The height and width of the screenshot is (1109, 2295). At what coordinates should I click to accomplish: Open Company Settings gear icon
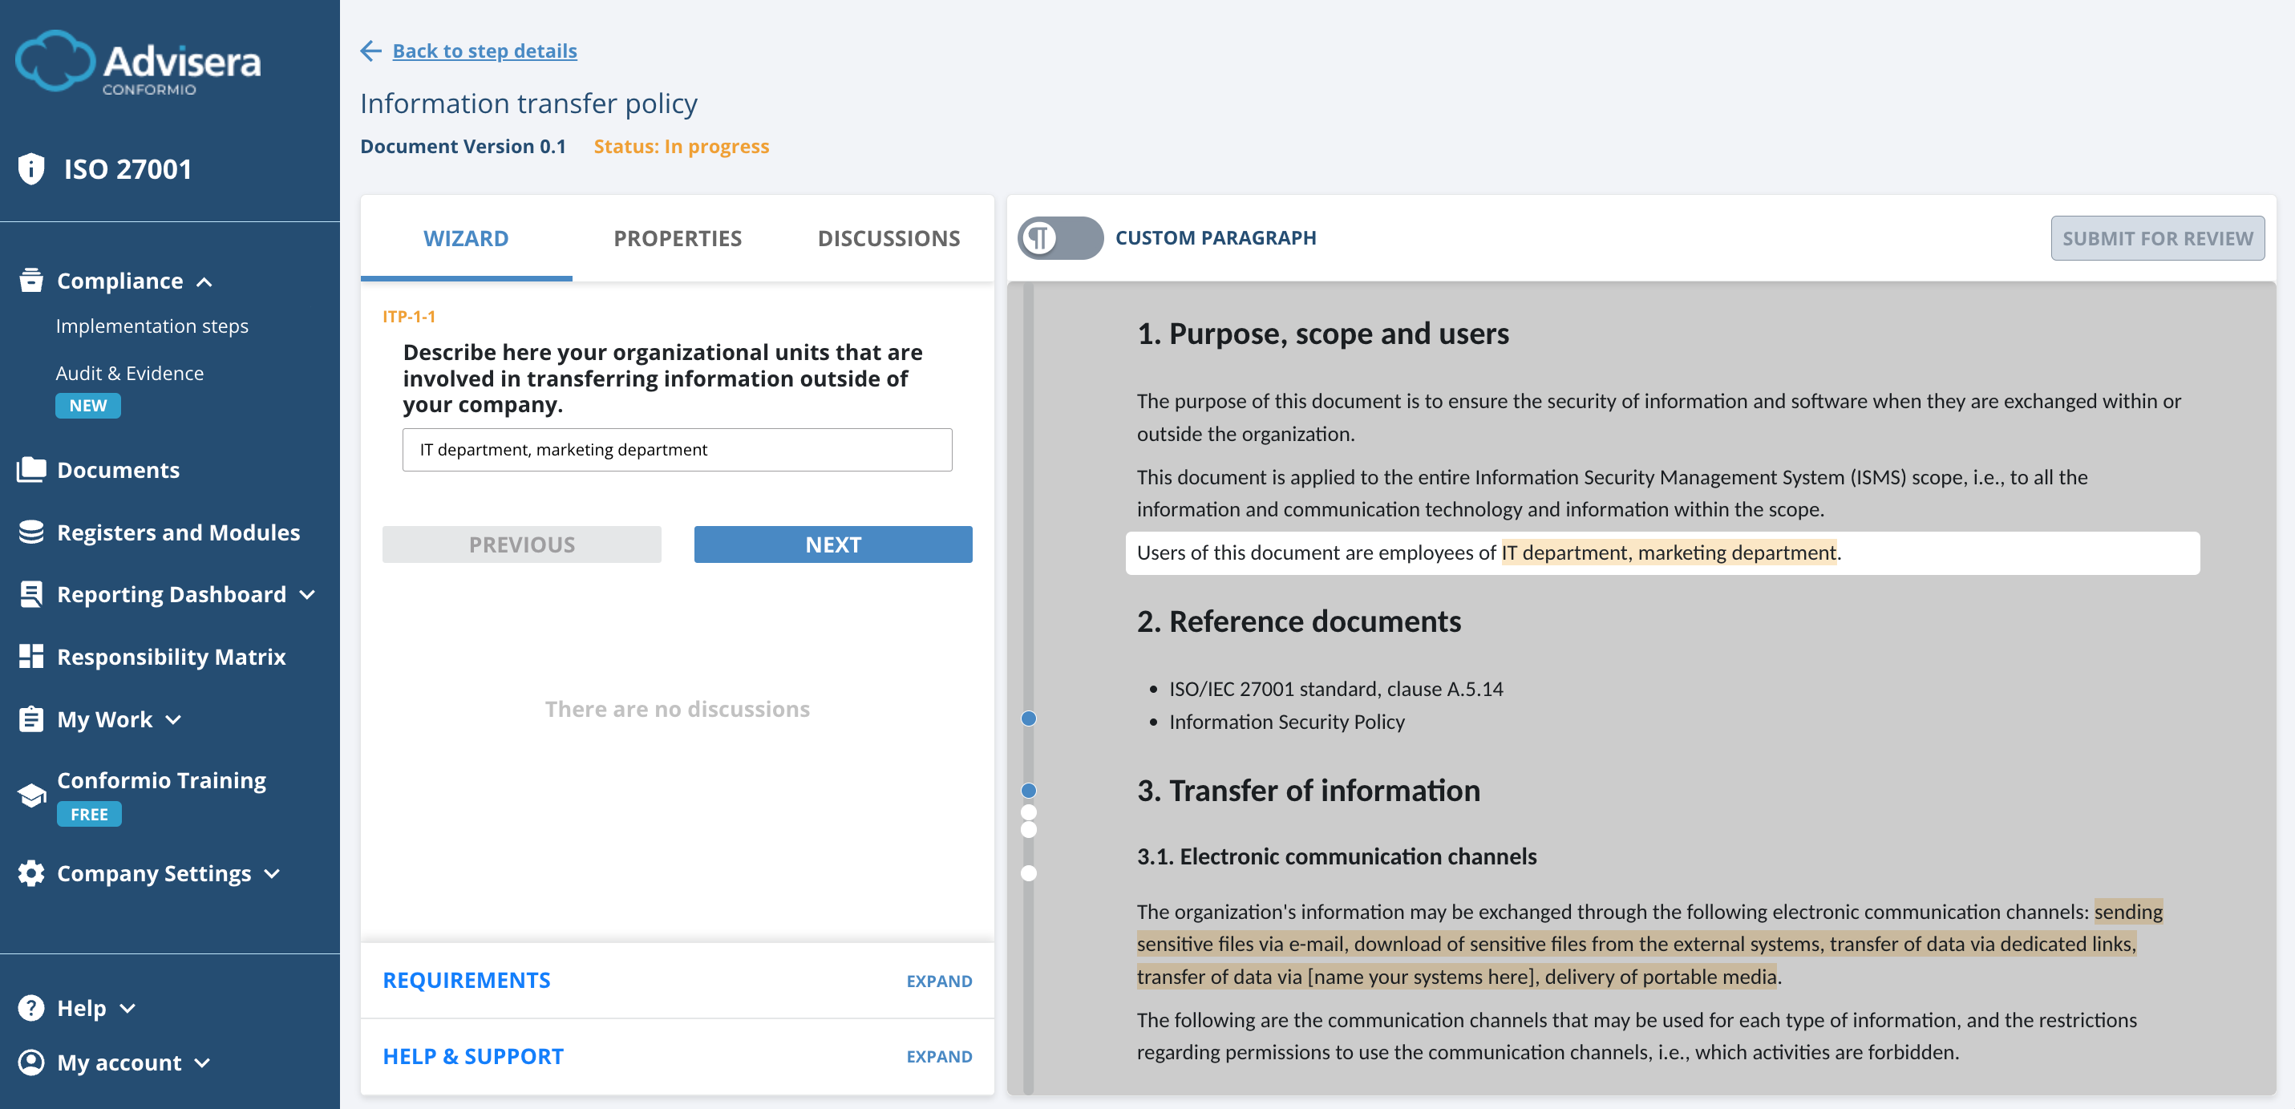click(x=30, y=873)
